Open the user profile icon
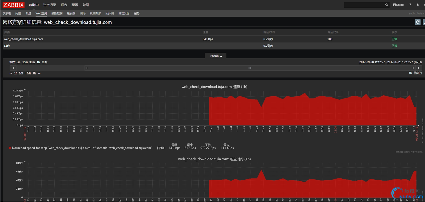Viewport: 425px width, 202px height. click(418, 5)
